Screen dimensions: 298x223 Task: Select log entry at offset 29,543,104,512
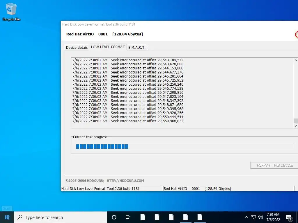(128, 60)
